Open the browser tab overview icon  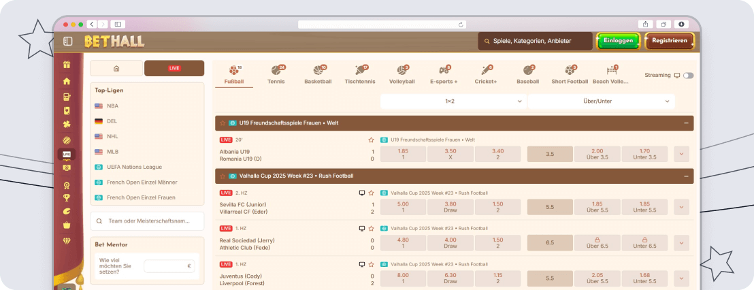[x=663, y=24]
